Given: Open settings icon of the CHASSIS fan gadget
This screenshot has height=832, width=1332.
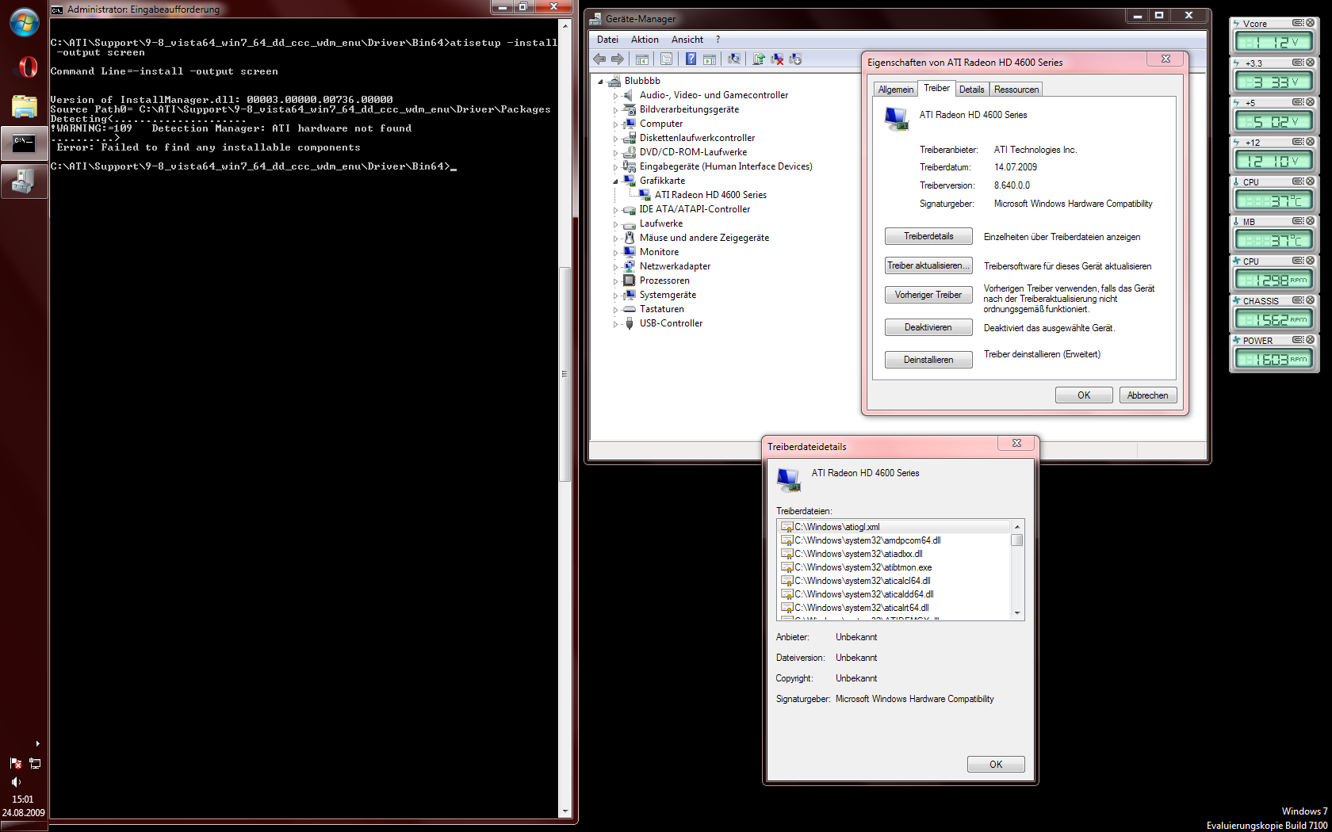Looking at the screenshot, I should tap(1297, 300).
